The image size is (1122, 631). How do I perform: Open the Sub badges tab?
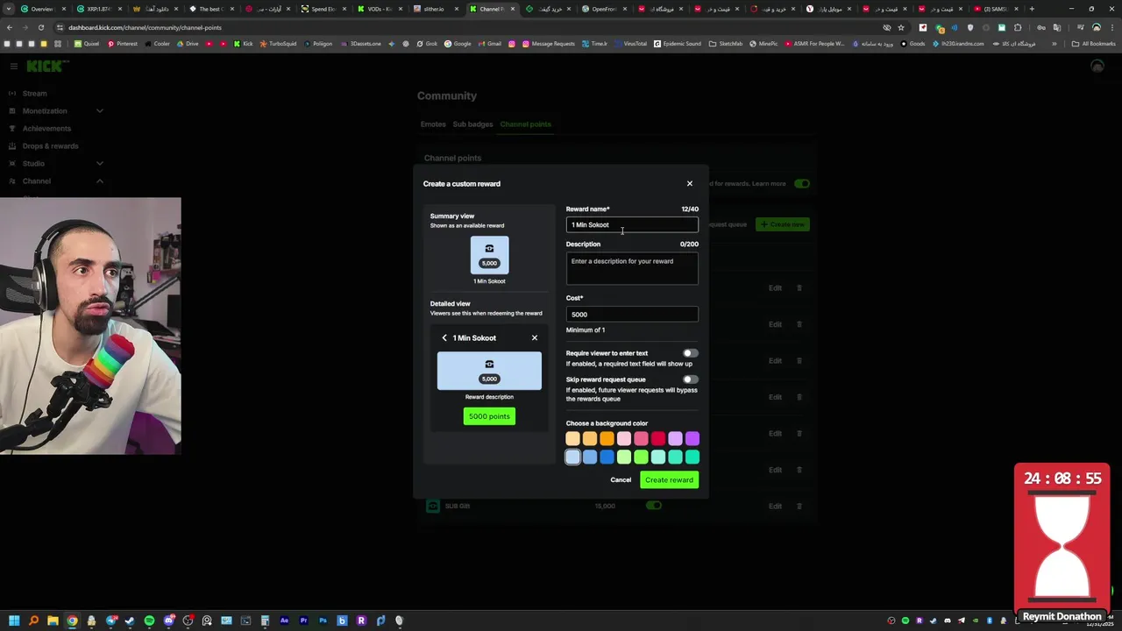[x=472, y=124]
